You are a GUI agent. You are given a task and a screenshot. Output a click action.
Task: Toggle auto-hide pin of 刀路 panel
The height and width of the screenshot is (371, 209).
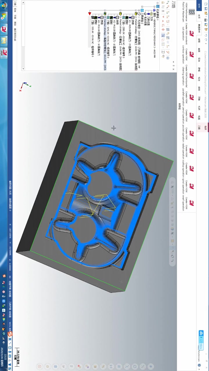173,65
